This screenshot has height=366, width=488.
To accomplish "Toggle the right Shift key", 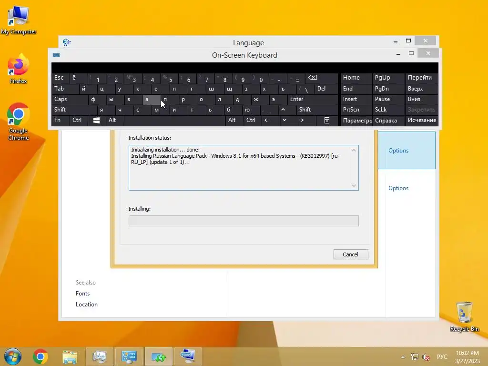I will pyautogui.click(x=317, y=110).
